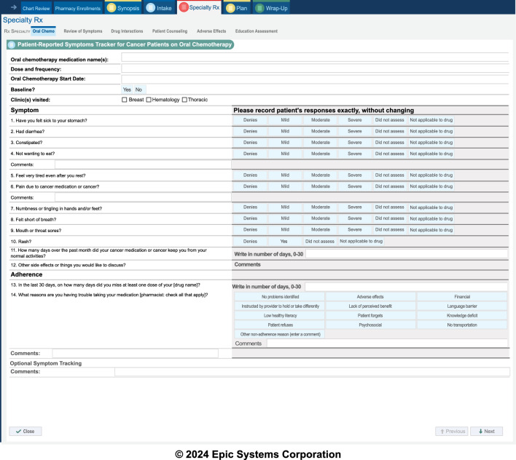Click the red Specialty Rx tab icon
This screenshot has height=460, width=516.
(x=183, y=8)
